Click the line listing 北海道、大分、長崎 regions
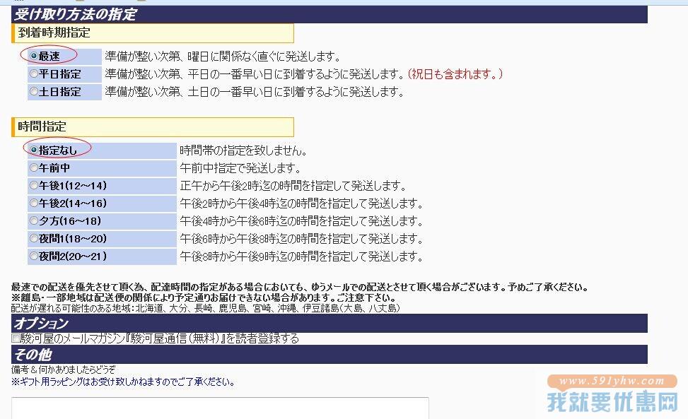The image size is (688, 419). point(206,308)
